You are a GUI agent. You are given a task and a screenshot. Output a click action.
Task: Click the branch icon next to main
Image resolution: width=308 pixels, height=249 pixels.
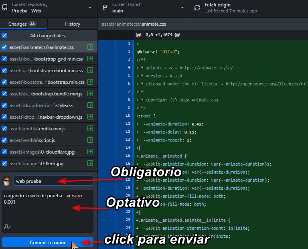[x=105, y=8]
